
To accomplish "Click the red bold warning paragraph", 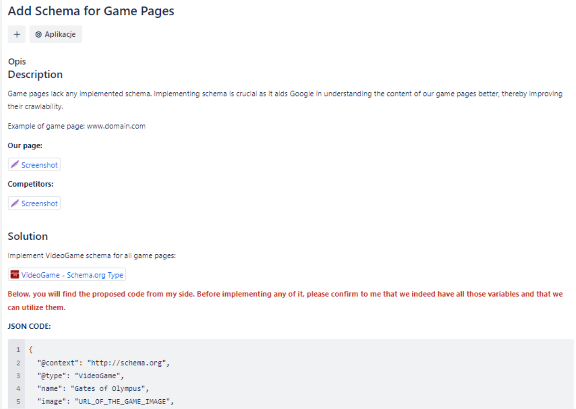I will 285,301.
